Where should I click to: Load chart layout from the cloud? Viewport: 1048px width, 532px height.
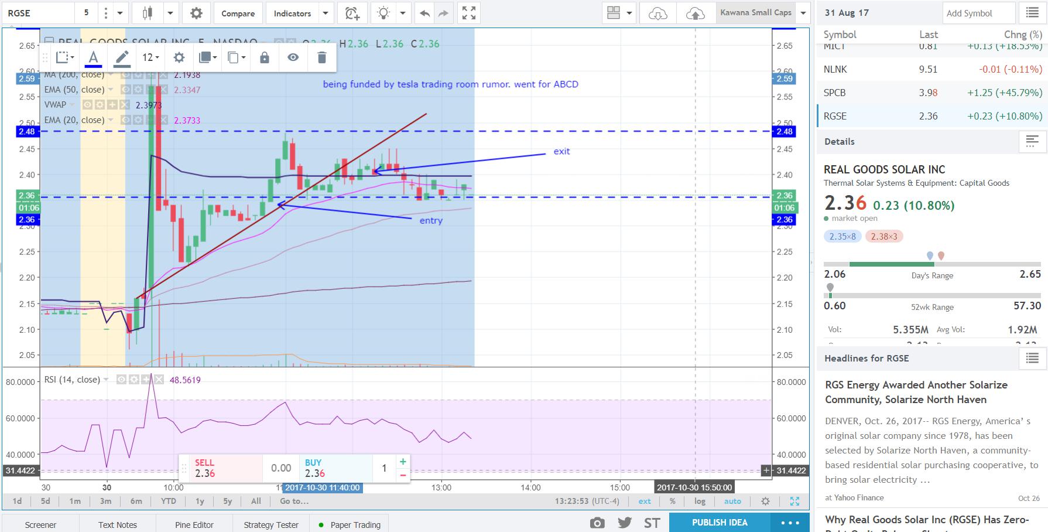pos(658,13)
